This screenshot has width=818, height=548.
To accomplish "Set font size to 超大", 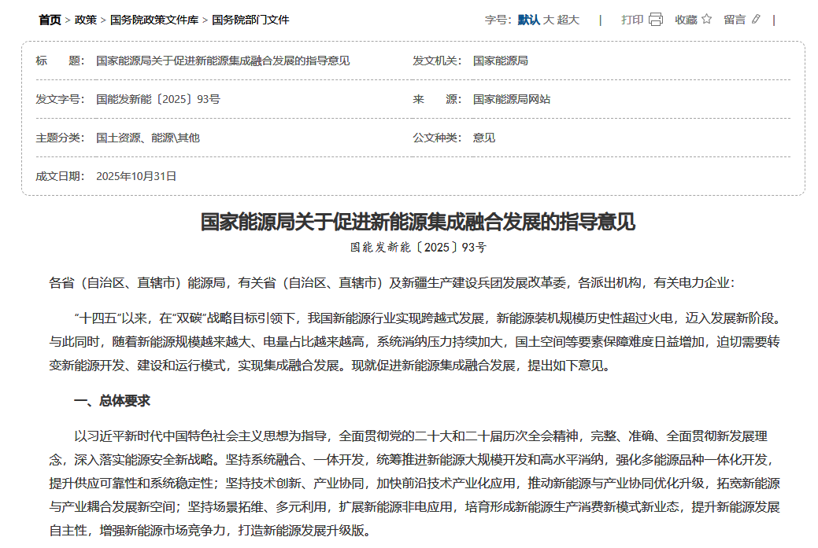I will pos(568,20).
